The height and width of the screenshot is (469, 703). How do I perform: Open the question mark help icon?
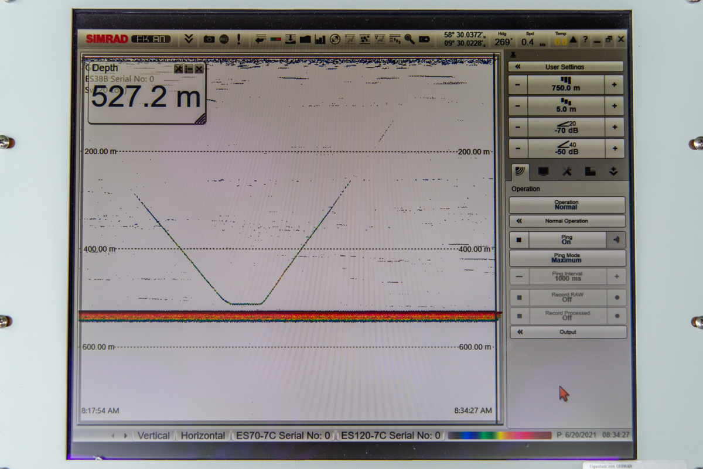pyautogui.click(x=585, y=40)
